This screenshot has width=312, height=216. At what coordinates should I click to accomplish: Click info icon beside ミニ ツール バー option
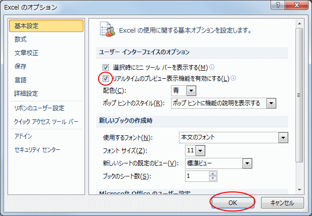click(x=212, y=67)
